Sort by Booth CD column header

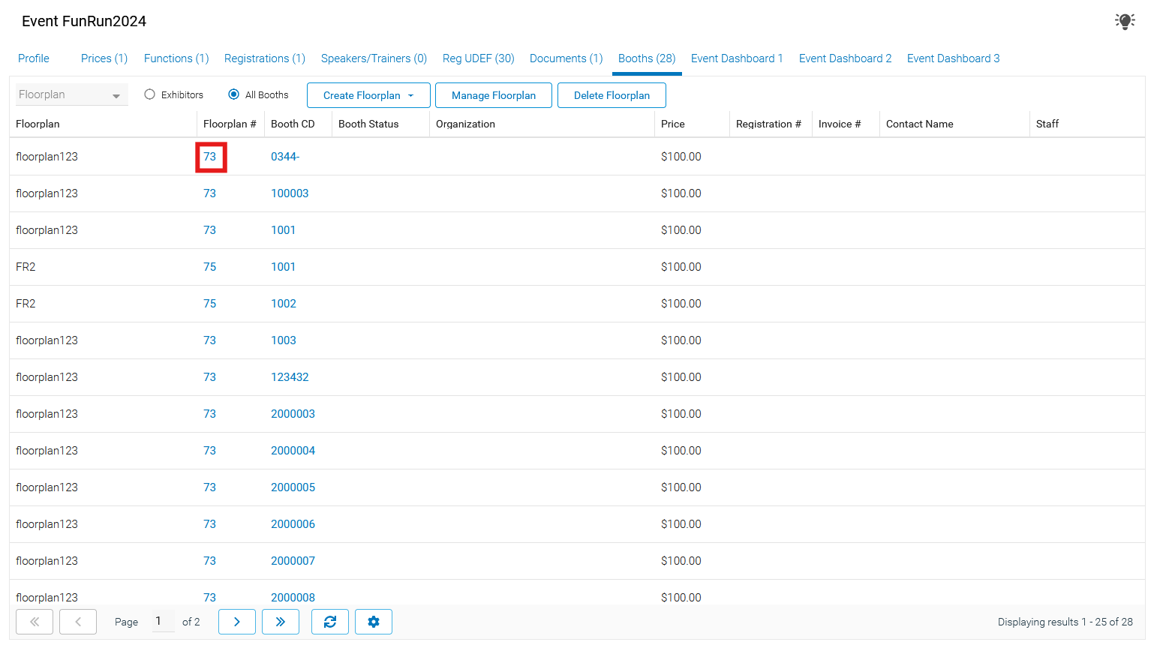tap(293, 124)
